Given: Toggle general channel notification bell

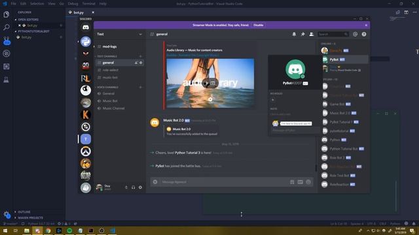Looking at the screenshot, I should (x=294, y=34).
